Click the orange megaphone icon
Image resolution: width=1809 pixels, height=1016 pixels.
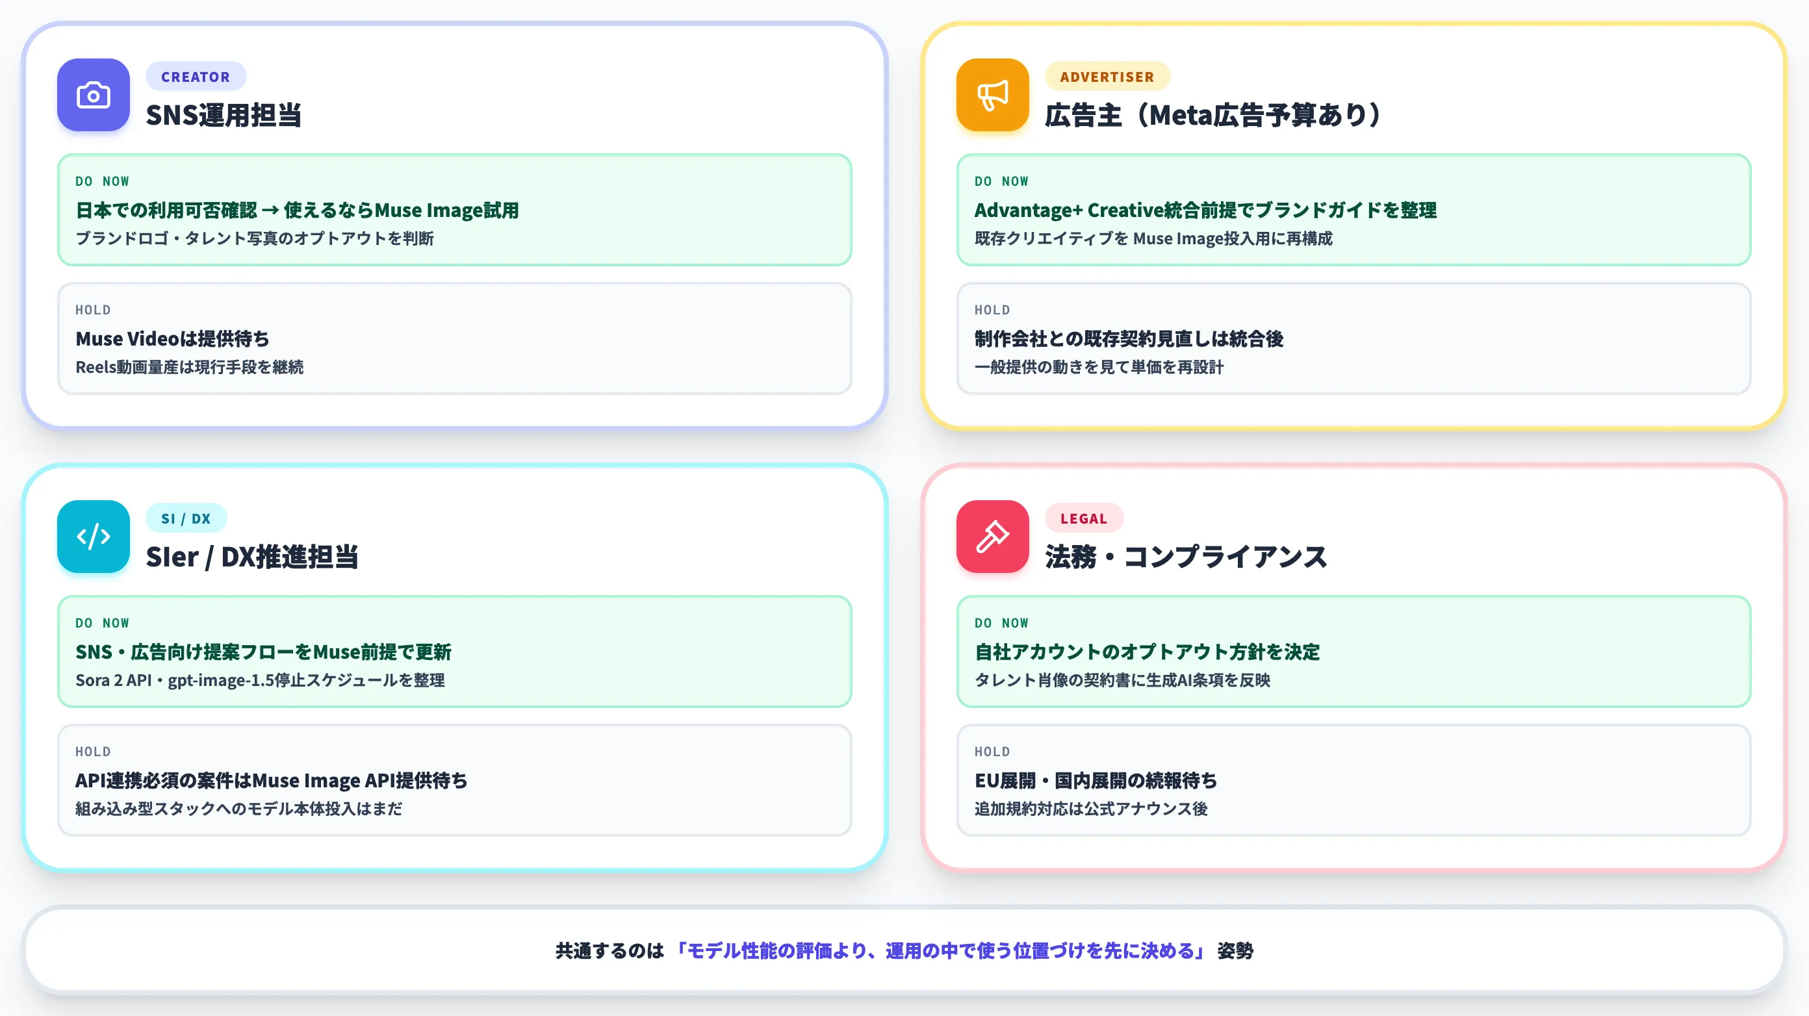point(992,95)
